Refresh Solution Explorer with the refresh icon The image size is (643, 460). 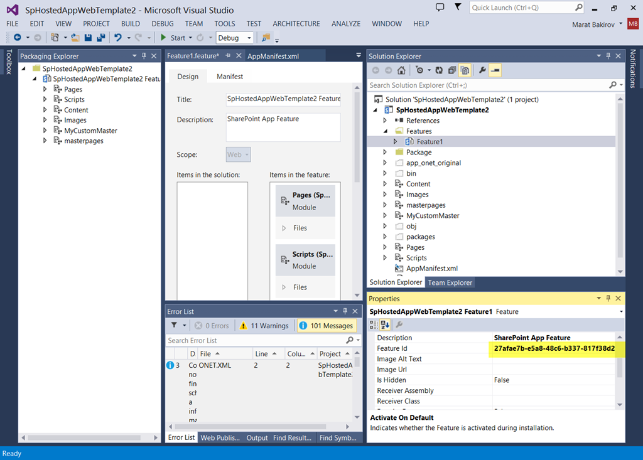(x=439, y=70)
